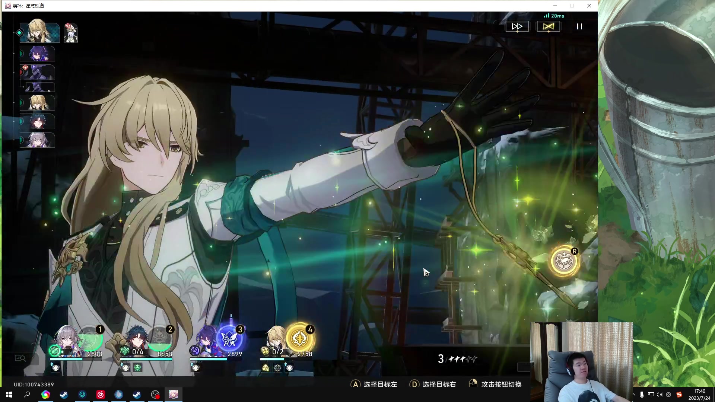Inspect the yellow flower buff under 2758 HP bar
This screenshot has width=715, height=402.
(x=266, y=368)
